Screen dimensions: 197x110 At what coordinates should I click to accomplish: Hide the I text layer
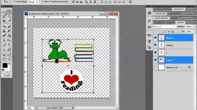155,53
